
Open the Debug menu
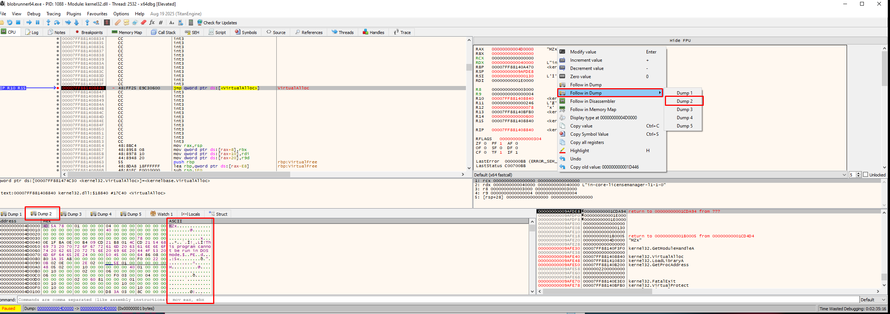pyautogui.click(x=34, y=13)
